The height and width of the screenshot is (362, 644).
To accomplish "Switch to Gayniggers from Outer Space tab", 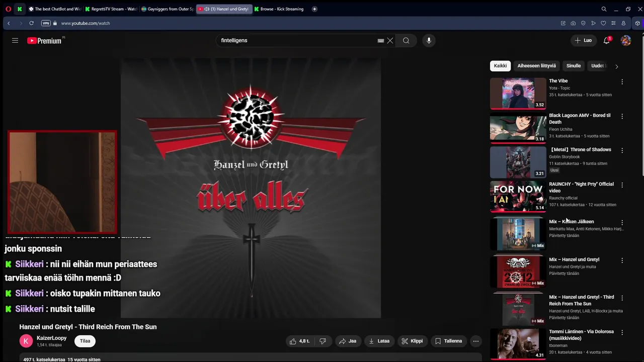I will [167, 9].
